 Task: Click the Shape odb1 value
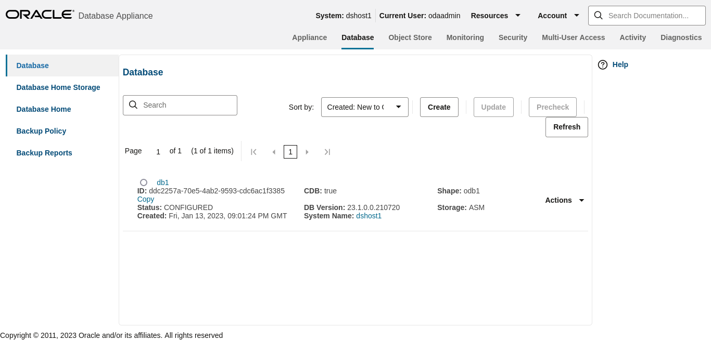(x=472, y=191)
